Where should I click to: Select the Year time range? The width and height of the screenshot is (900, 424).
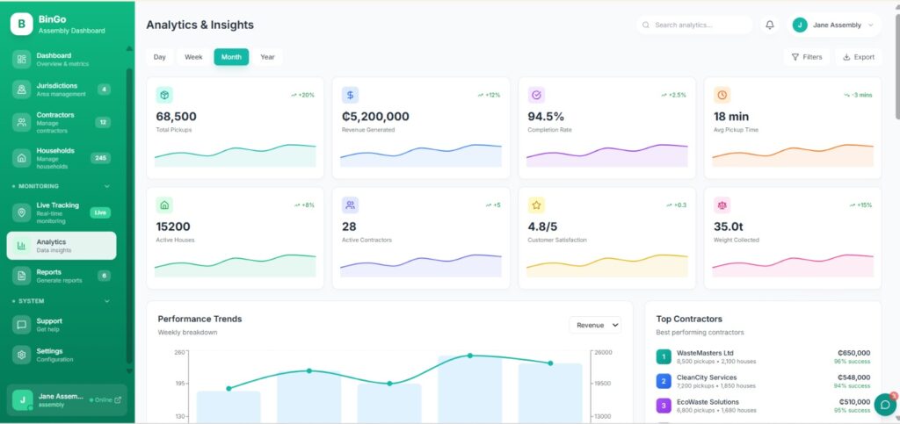[x=267, y=57]
